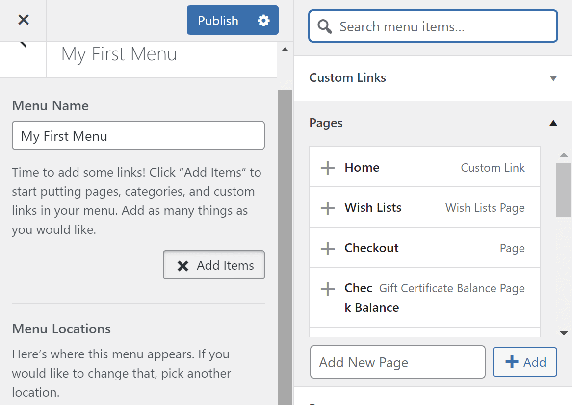Click the X icon inside Add Items button
The width and height of the screenshot is (572, 405).
(x=183, y=265)
